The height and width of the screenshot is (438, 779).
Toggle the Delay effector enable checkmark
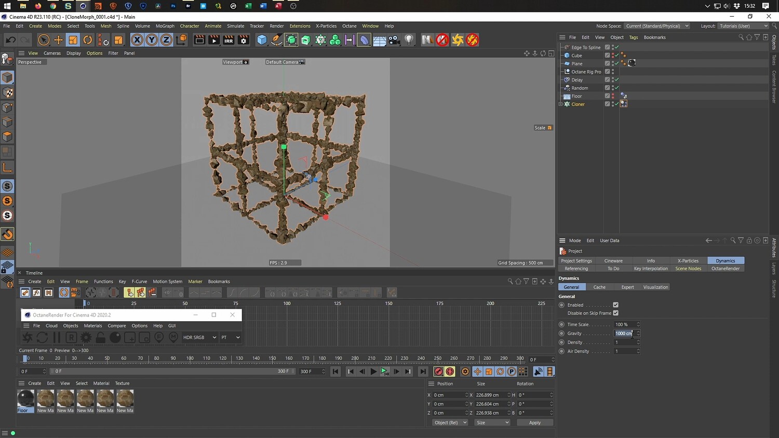click(x=616, y=80)
